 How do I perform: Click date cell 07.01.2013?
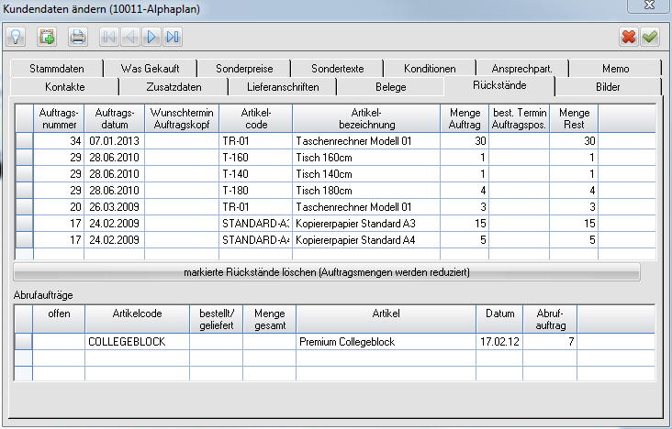point(115,141)
